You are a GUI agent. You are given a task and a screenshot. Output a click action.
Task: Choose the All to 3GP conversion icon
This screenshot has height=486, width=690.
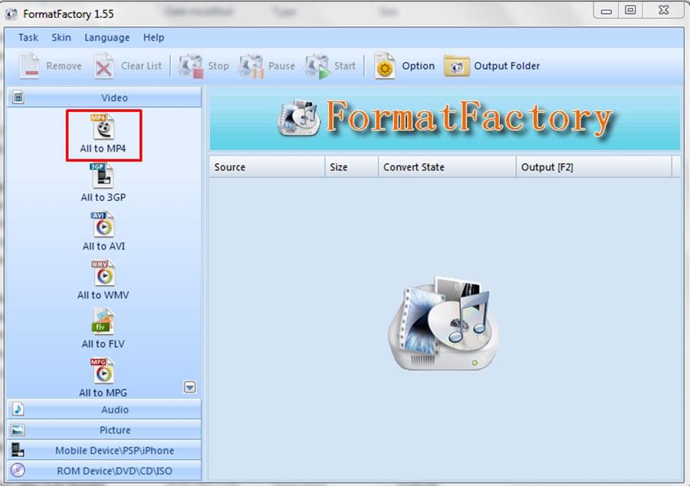pyautogui.click(x=103, y=176)
